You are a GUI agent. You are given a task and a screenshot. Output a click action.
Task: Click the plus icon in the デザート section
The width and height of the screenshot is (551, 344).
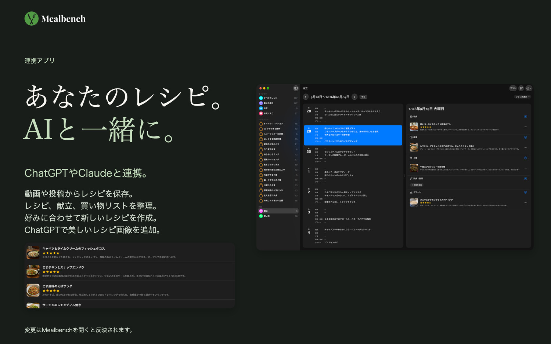click(x=525, y=192)
